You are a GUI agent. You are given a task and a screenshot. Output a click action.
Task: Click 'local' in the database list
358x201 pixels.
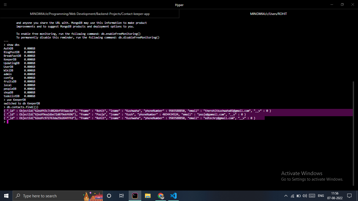(x=8, y=85)
